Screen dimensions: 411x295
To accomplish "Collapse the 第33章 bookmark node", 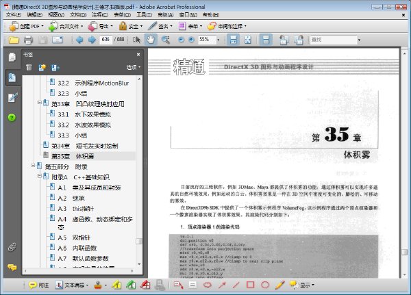I will [x=40, y=103].
